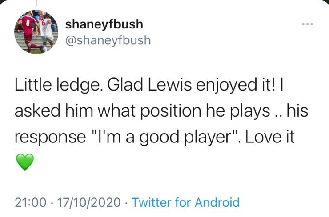Open shaneyfbush's profile picture
329x217 pixels.
tap(36, 32)
